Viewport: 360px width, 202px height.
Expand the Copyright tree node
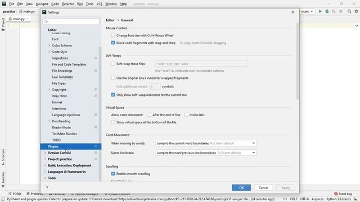49,90
